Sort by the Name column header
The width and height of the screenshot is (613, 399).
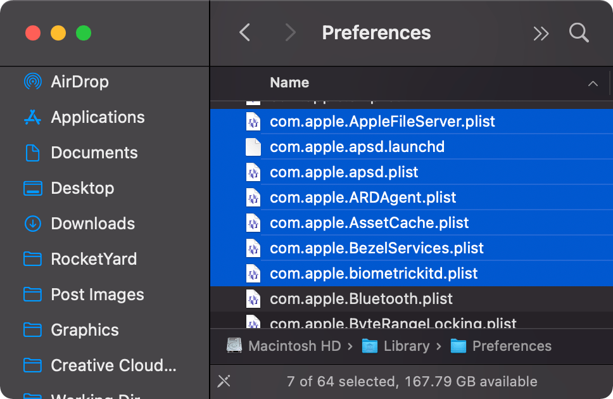click(x=289, y=83)
